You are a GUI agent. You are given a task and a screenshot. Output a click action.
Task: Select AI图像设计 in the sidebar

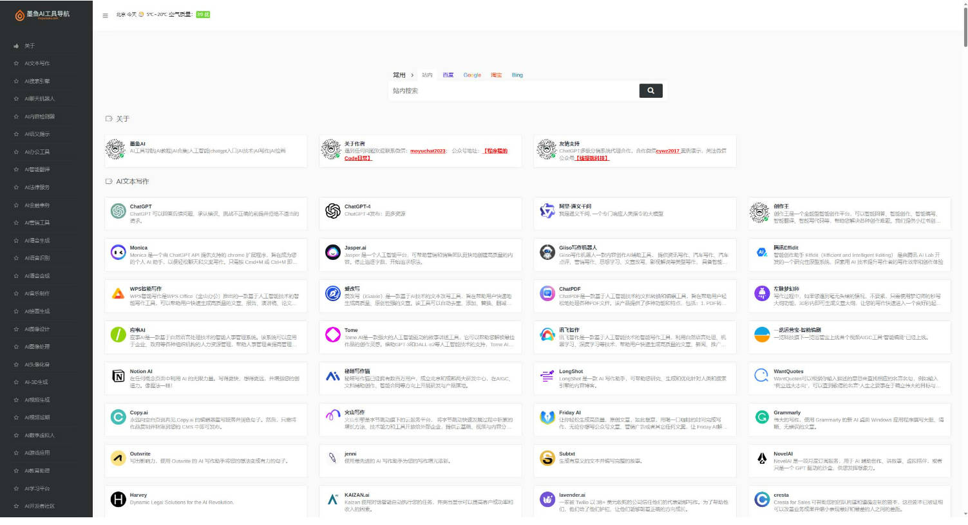(x=37, y=329)
